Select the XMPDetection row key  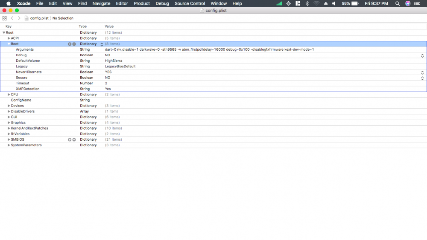pyautogui.click(x=27, y=89)
